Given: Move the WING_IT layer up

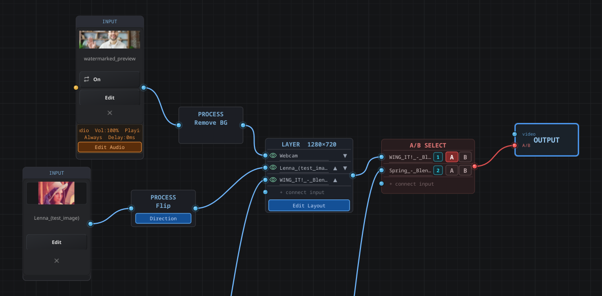Looking at the screenshot, I should pos(335,180).
